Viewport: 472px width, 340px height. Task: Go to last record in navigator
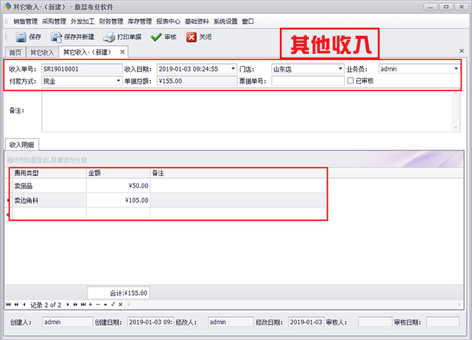[83, 305]
